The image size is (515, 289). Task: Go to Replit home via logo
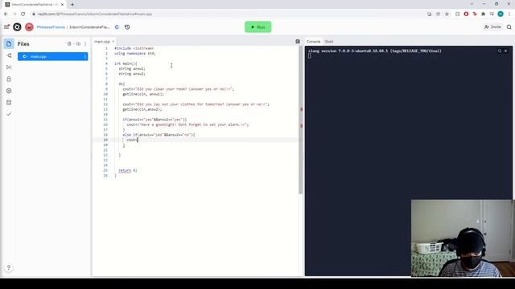click(x=17, y=26)
